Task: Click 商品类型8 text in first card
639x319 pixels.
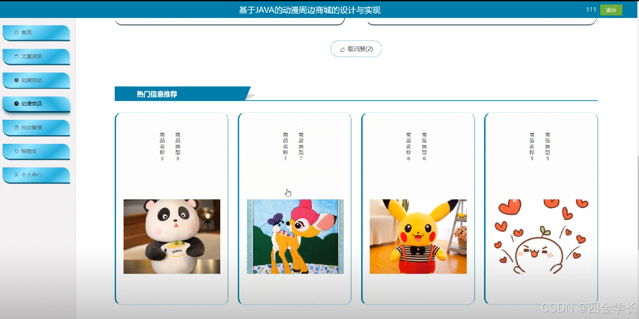Action: tap(178, 146)
